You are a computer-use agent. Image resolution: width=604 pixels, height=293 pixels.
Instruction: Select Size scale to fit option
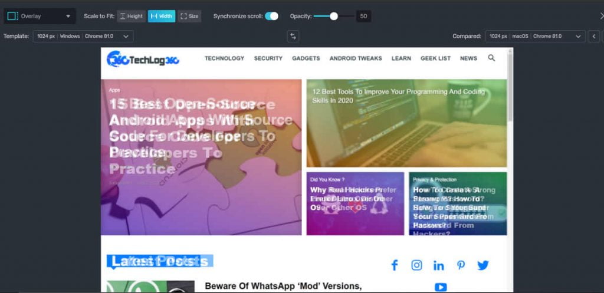[x=189, y=16]
